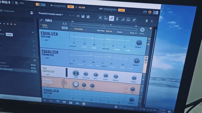202x113 pixels.
Task: Open the preset volume bars icon
Action: pyautogui.click(x=123, y=19)
